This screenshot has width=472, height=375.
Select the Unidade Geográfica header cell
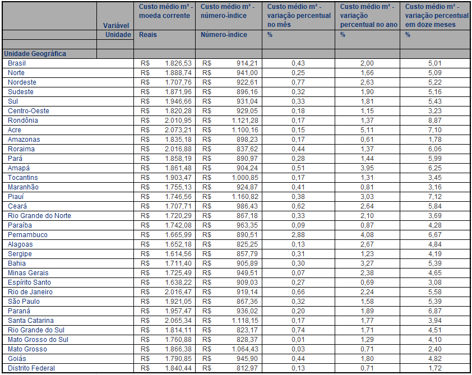(x=35, y=54)
